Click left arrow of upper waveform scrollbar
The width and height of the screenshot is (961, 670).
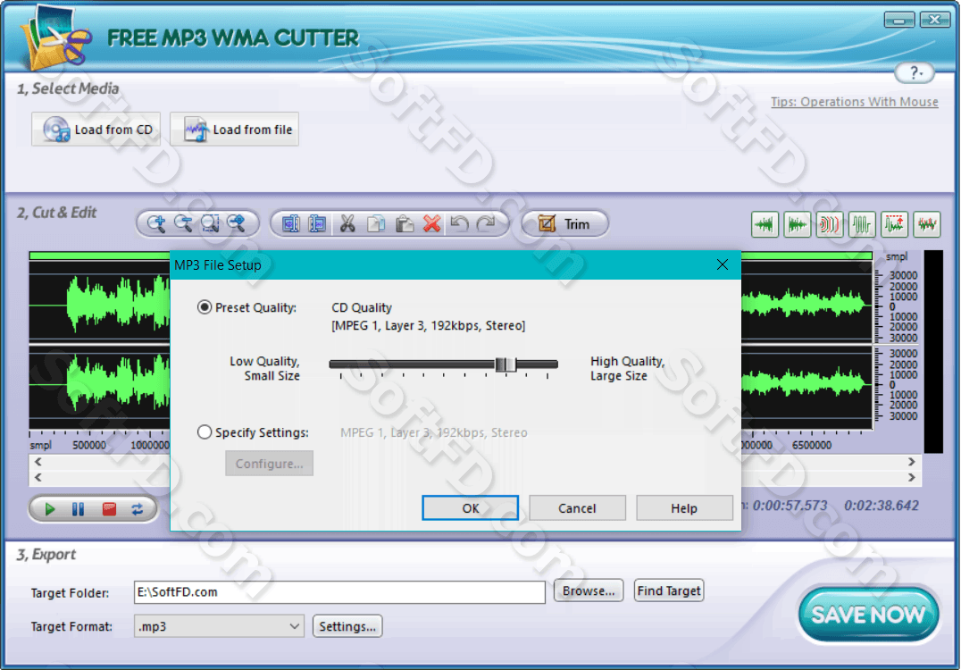point(38,462)
